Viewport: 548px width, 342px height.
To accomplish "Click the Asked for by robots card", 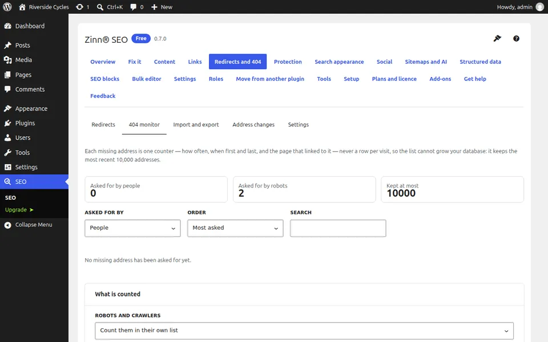I will [304, 189].
